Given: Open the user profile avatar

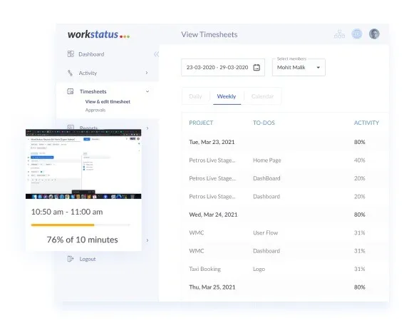Looking at the screenshot, I should [374, 34].
